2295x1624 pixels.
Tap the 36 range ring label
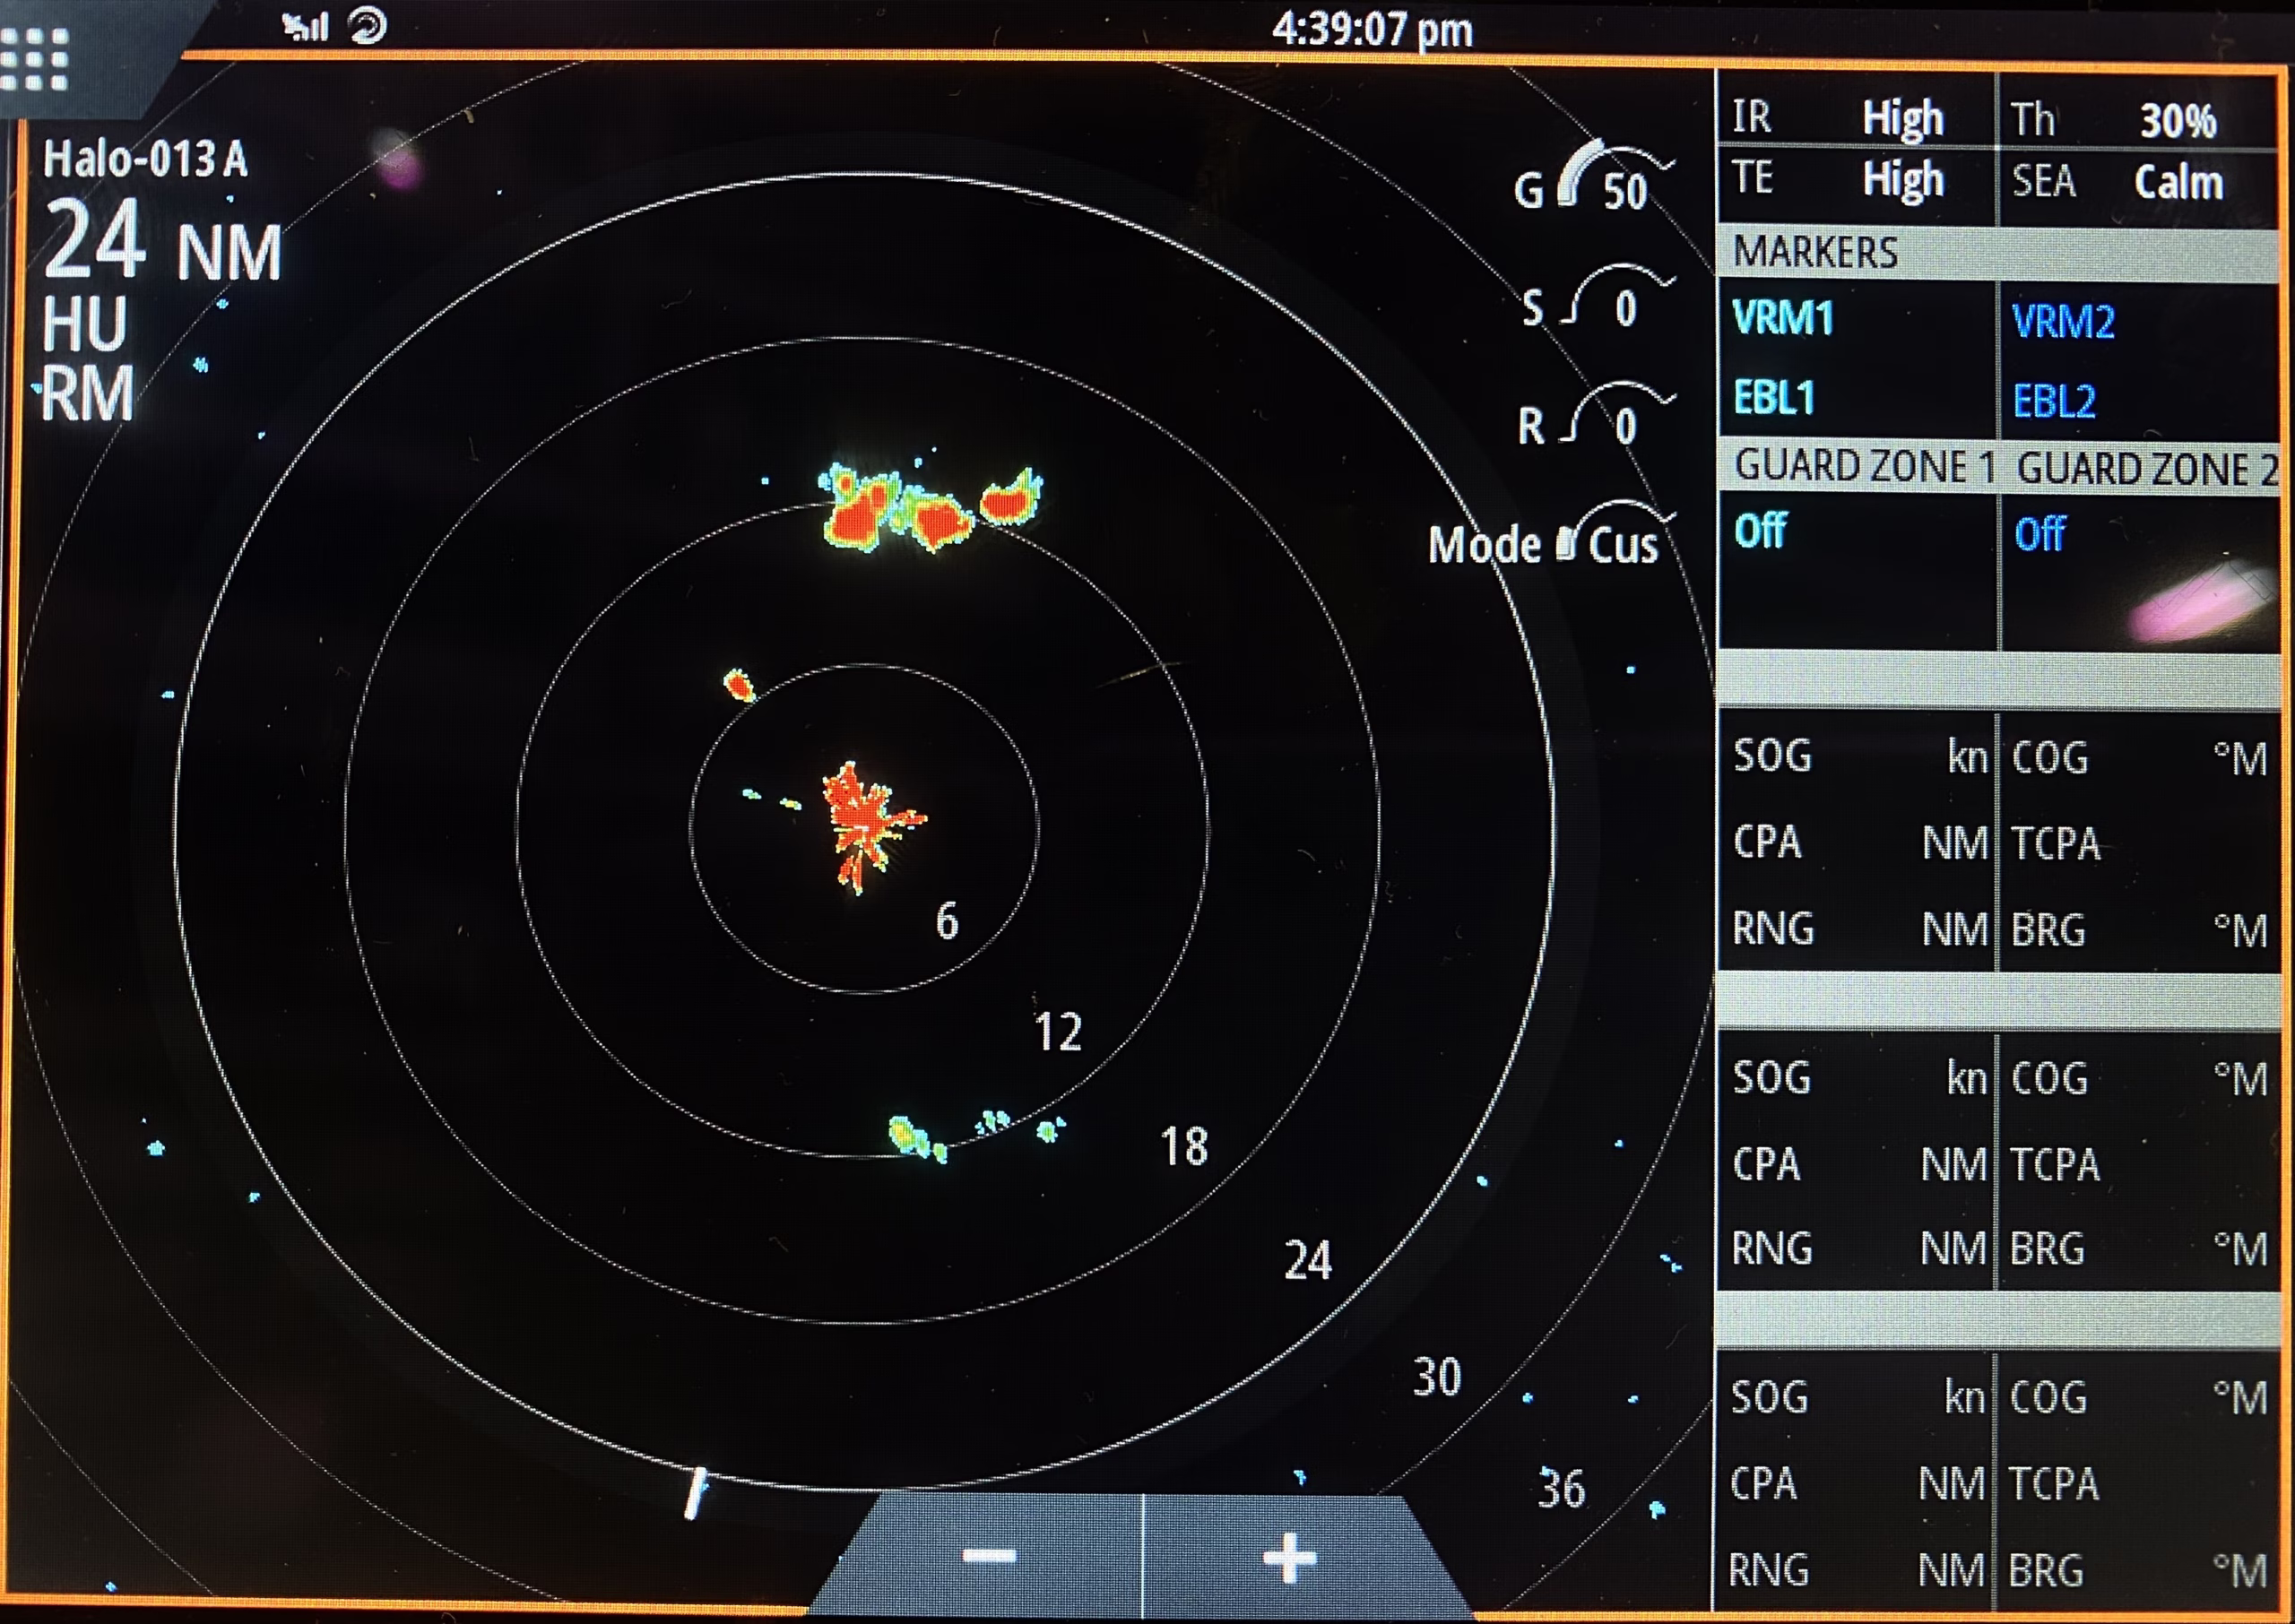(1561, 1489)
